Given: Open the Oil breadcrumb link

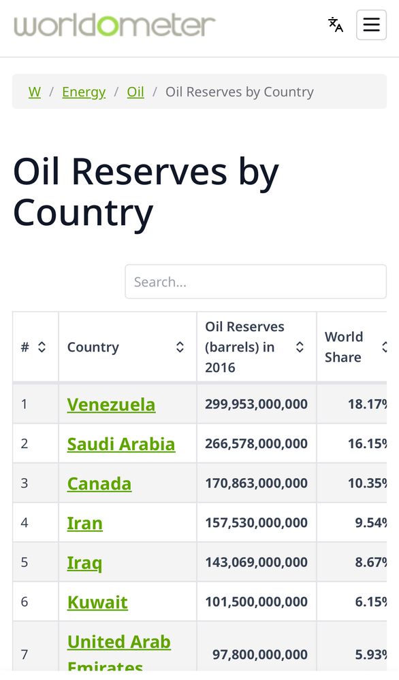Looking at the screenshot, I should pyautogui.click(x=135, y=91).
